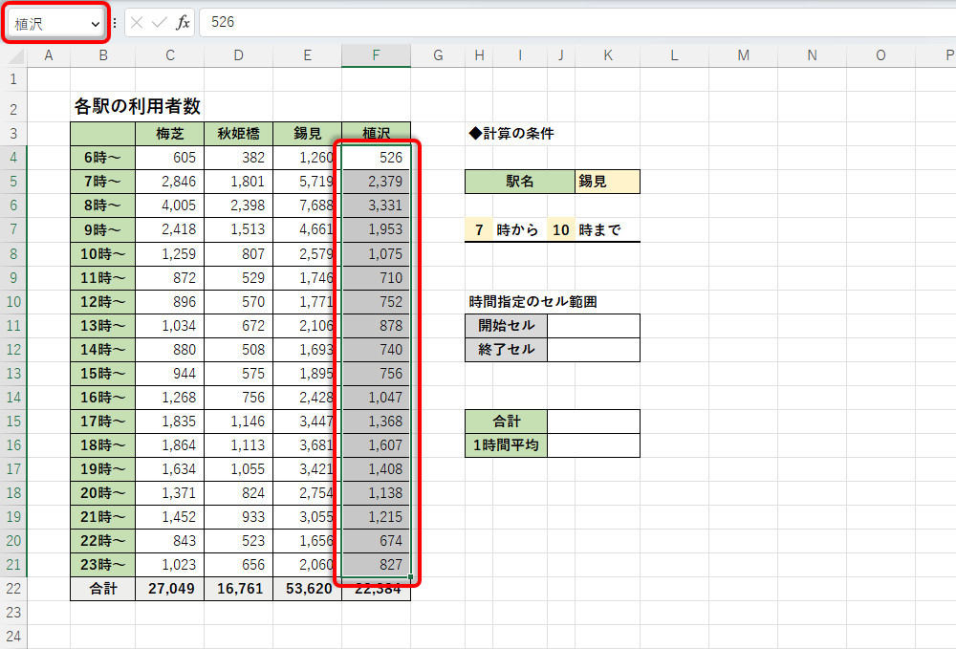Click the yellow station name cell 錫見

coord(607,182)
